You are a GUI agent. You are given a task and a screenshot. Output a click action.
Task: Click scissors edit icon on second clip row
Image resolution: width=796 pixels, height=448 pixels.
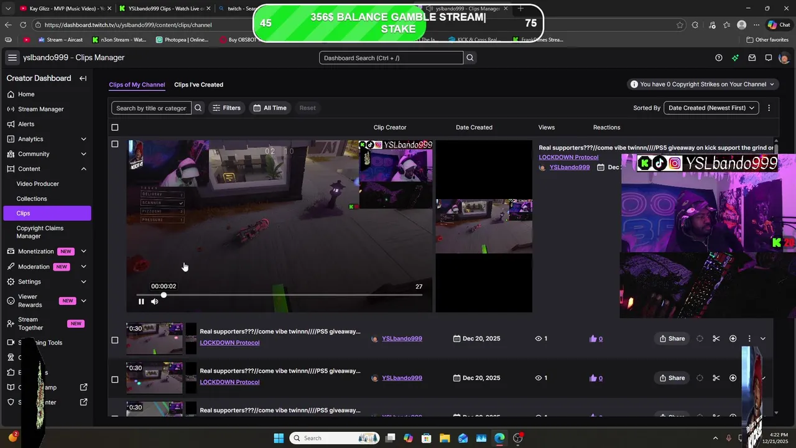click(x=716, y=378)
